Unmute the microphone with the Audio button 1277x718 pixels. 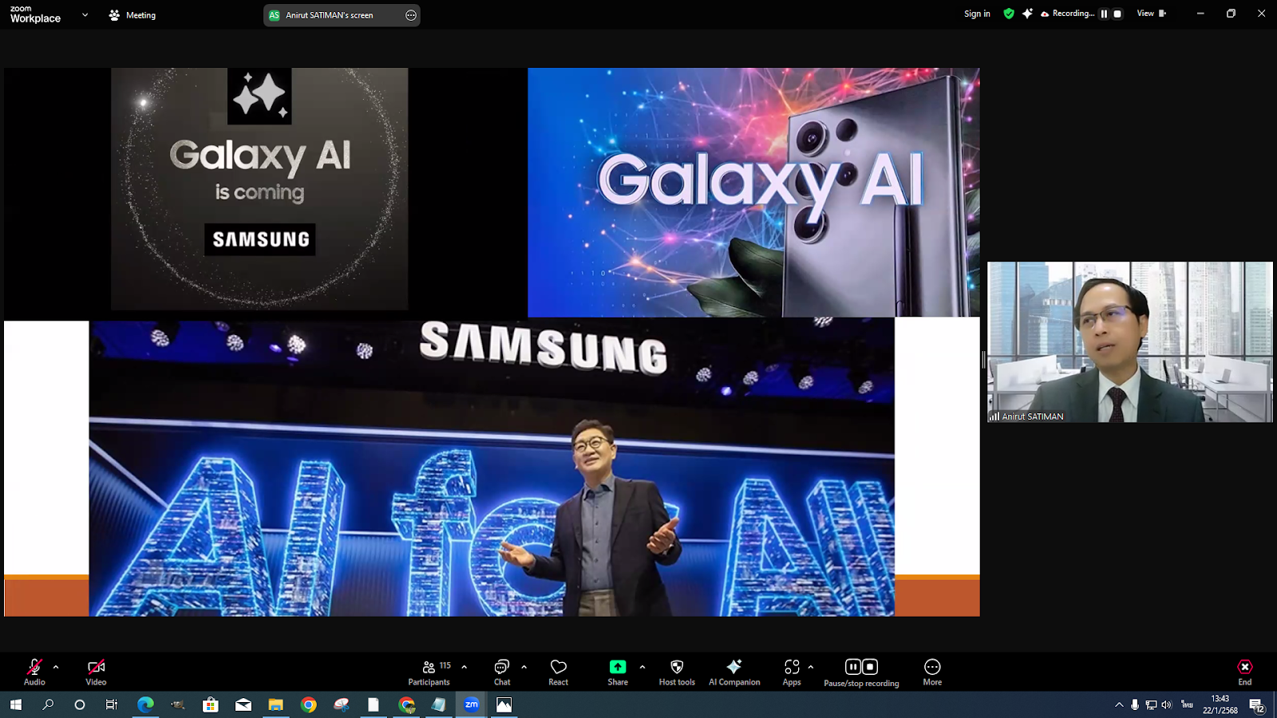point(34,672)
